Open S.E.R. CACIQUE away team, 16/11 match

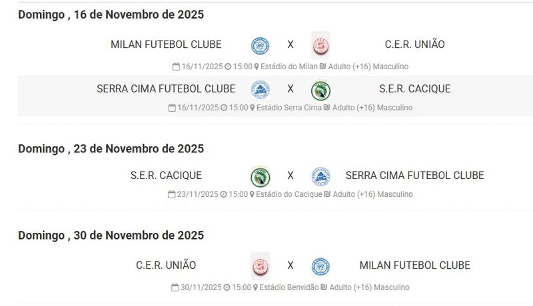point(414,89)
